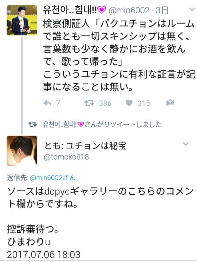Click the 2017.07.06 18:03 timestamp text
197x262 pixels.
click(x=44, y=255)
